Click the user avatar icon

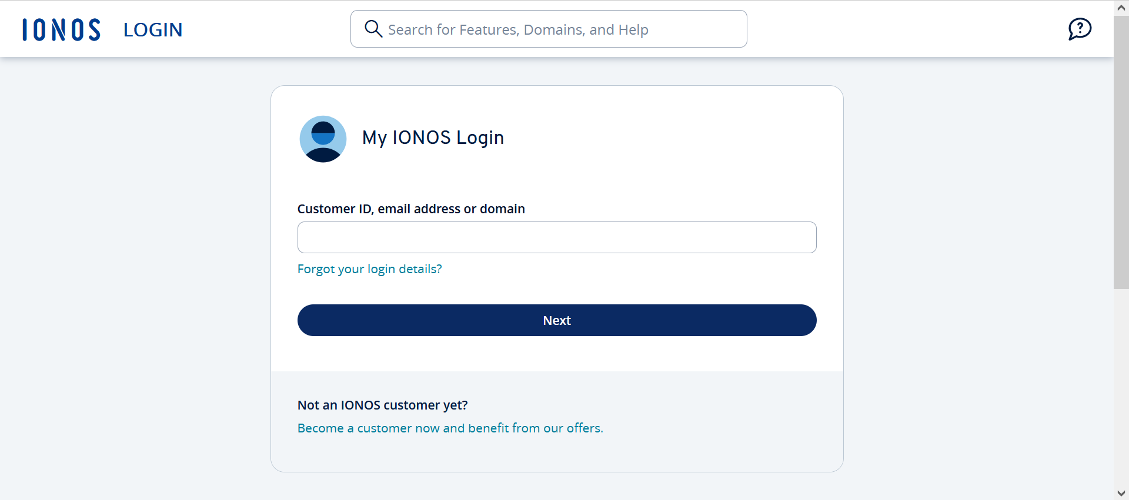pos(323,139)
